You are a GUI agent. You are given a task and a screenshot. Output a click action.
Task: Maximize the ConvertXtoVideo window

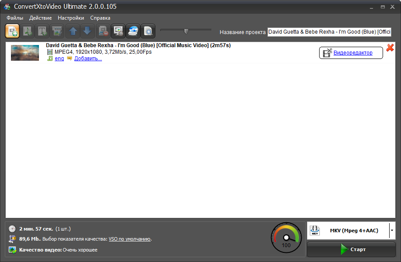pyautogui.click(x=383, y=7)
